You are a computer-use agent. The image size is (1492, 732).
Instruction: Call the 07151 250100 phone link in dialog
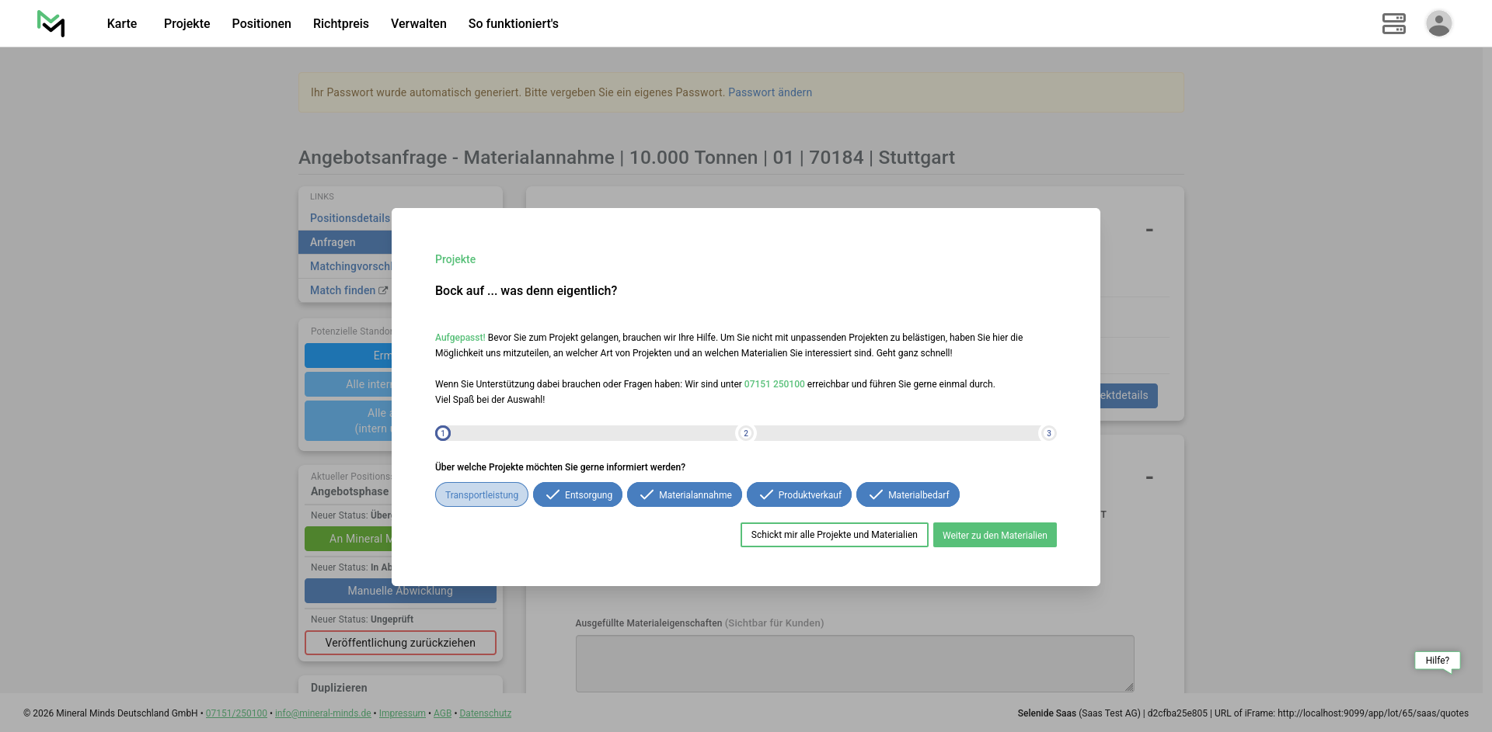click(x=774, y=384)
